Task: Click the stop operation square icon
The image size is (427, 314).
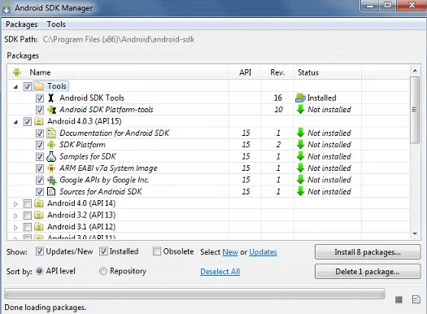Action: (x=399, y=300)
